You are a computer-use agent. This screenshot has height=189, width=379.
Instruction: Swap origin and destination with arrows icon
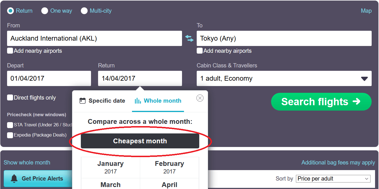click(x=189, y=38)
